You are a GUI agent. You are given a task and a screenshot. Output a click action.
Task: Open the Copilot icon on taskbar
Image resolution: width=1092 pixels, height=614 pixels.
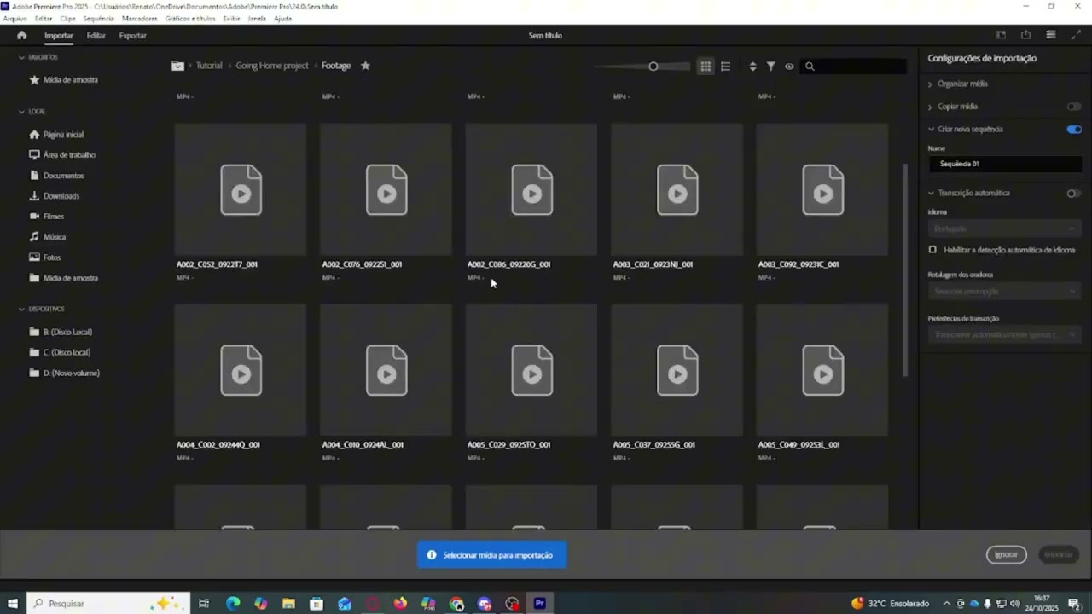(261, 604)
